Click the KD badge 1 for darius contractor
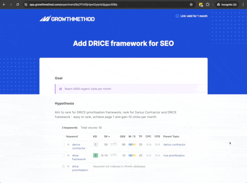This screenshot has height=183, width=247. coord(95,144)
